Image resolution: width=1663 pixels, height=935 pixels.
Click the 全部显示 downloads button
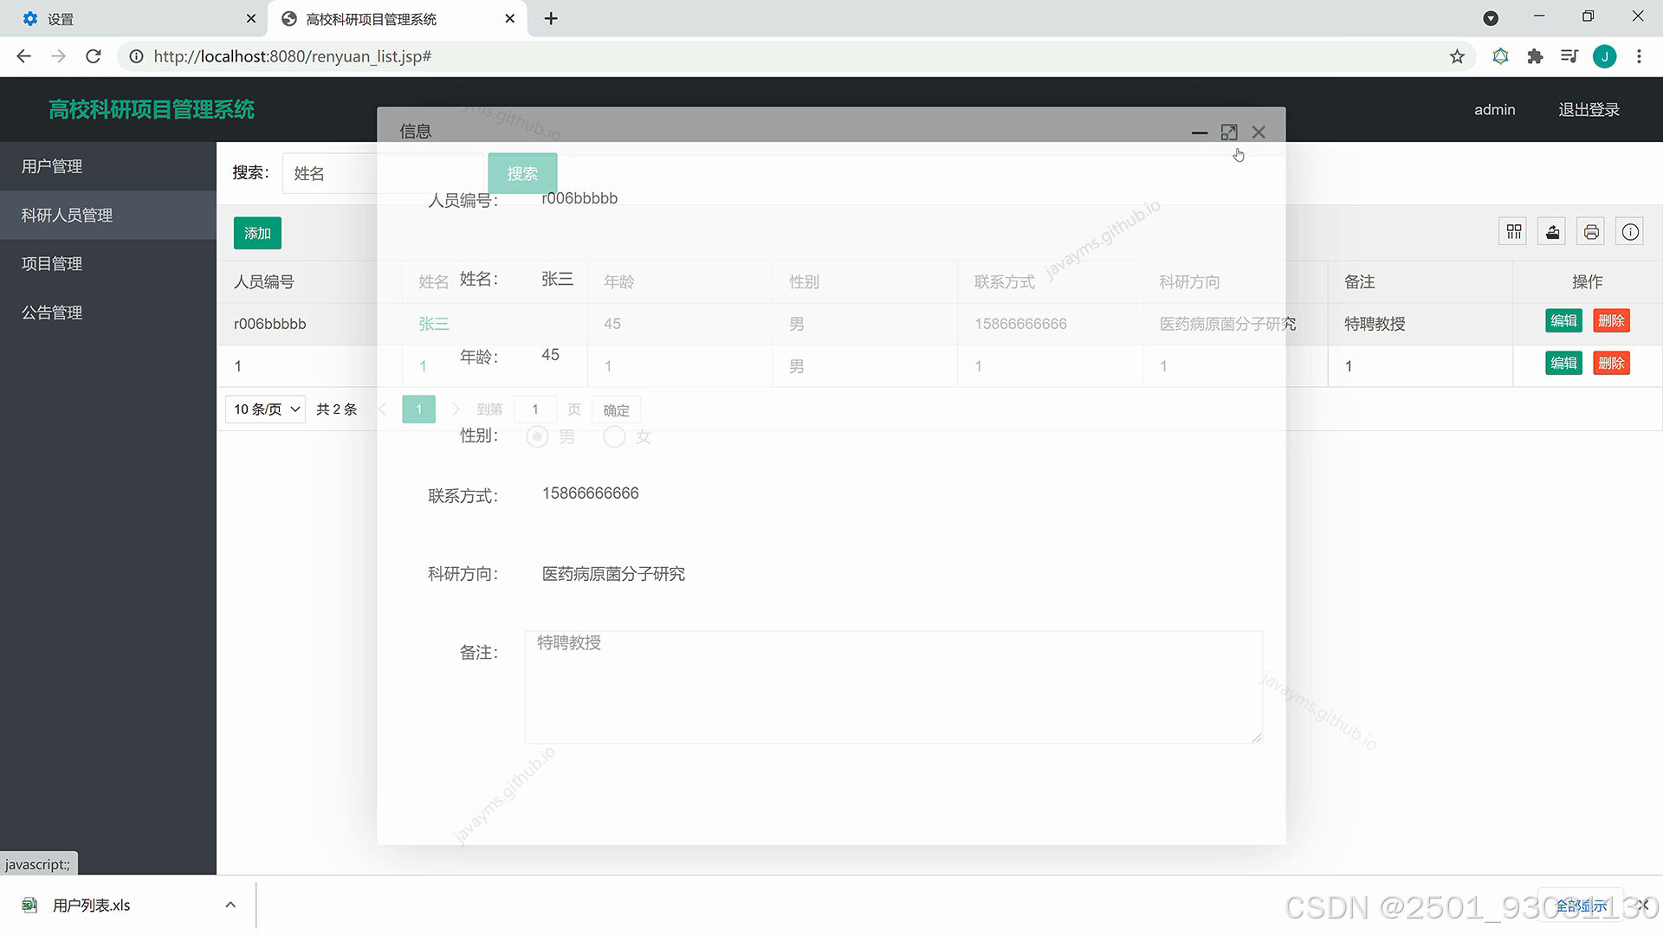pos(1581,906)
